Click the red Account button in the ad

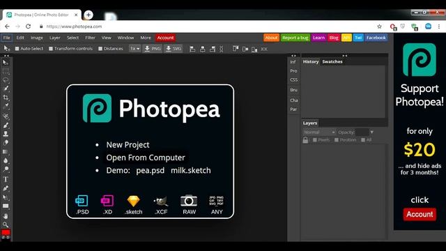[x=420, y=214]
